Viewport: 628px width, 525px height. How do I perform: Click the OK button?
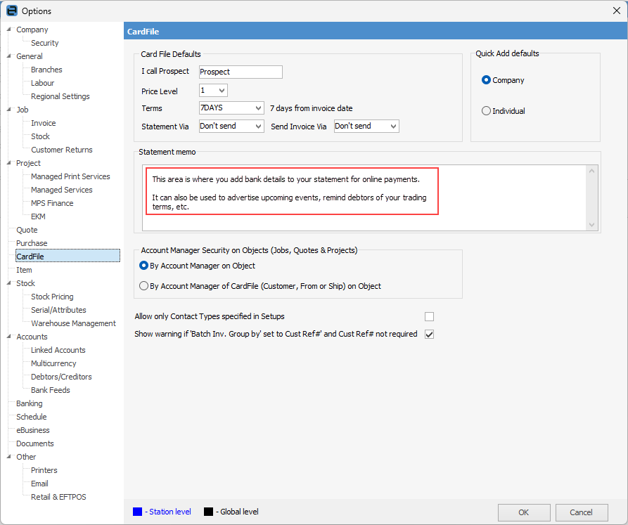coord(524,512)
